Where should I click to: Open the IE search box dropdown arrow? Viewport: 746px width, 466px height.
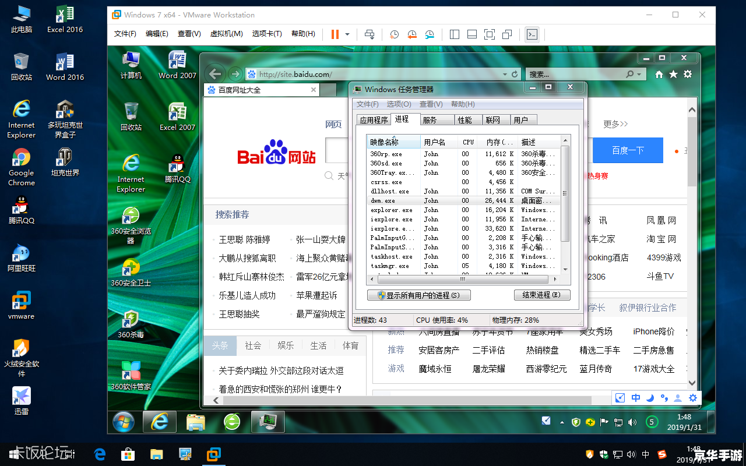click(639, 75)
